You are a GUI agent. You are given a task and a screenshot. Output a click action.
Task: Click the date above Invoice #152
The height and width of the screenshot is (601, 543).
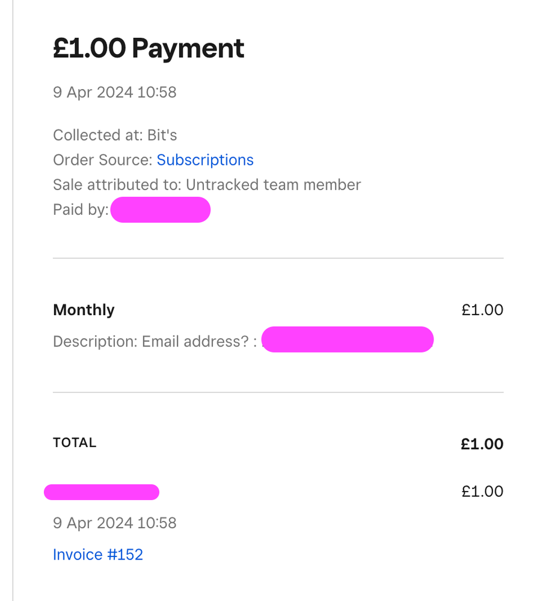[x=114, y=523]
